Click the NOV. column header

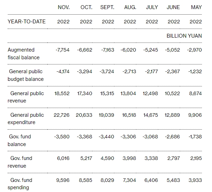click(63, 7)
